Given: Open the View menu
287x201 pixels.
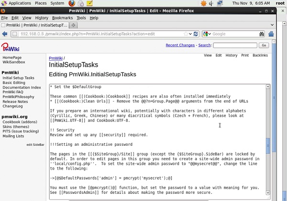Looking at the screenshot, I should tap(27, 18).
